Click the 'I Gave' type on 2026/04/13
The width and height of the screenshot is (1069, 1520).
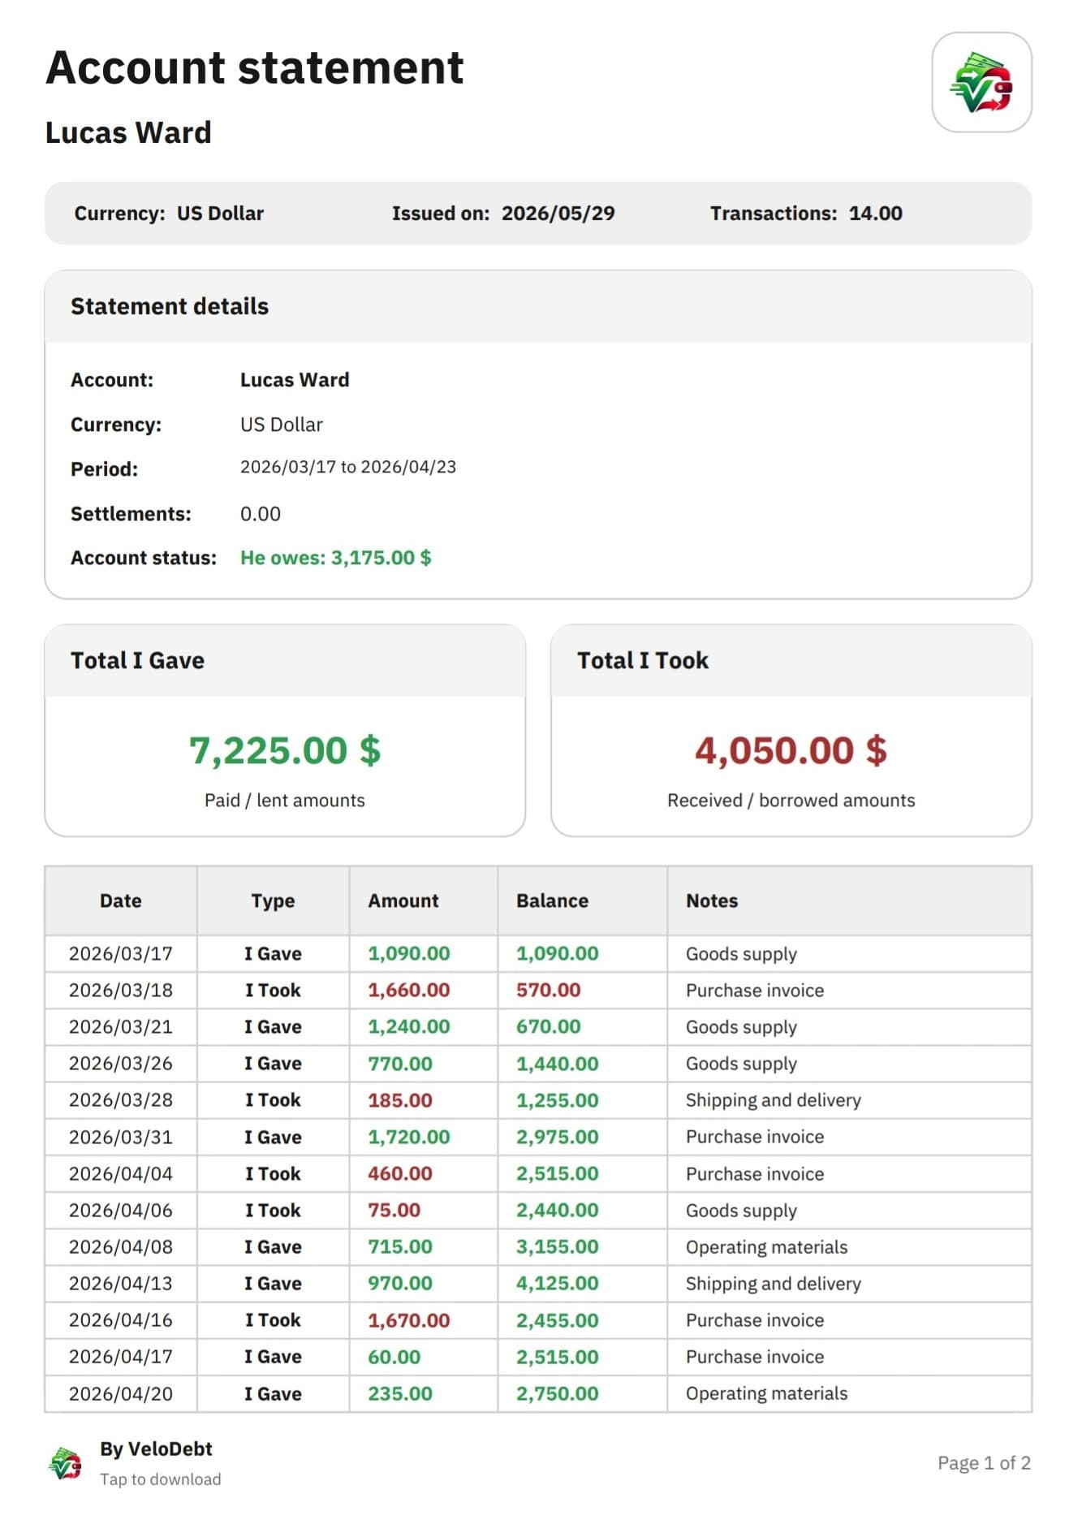(273, 1284)
